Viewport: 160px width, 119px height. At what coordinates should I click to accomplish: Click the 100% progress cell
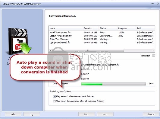(x=121, y=33)
